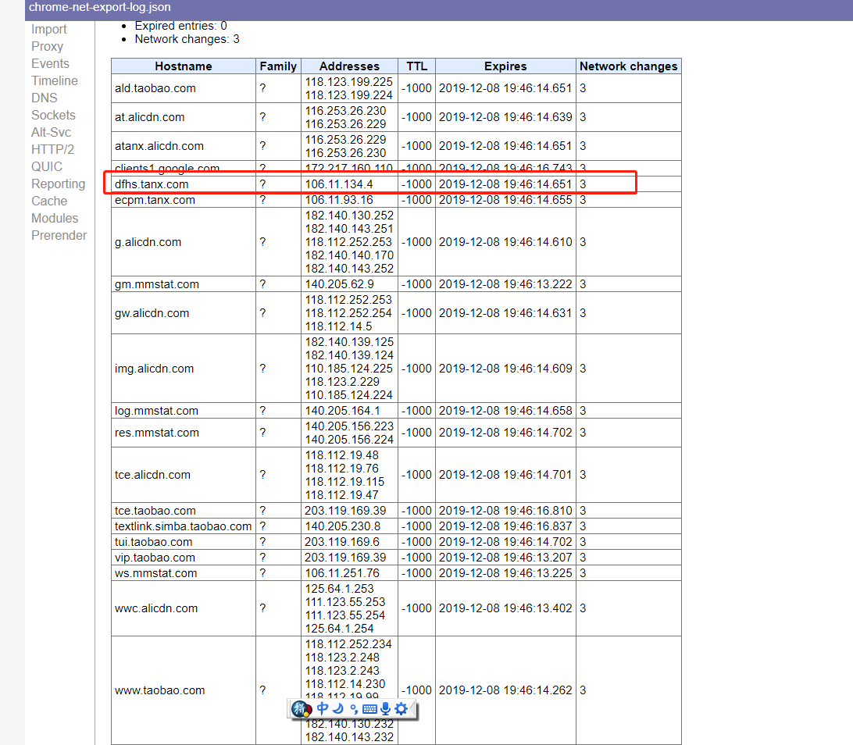Click expiry time 2019-12-08 19:46:13.402
This screenshot has width=853, height=745.
(505, 608)
